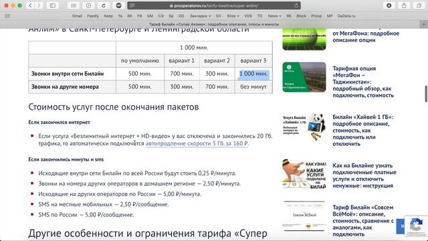Screen dimensions: 428x241
Task: Click the 1 000 мин. table top header
Action: click(x=194, y=48)
